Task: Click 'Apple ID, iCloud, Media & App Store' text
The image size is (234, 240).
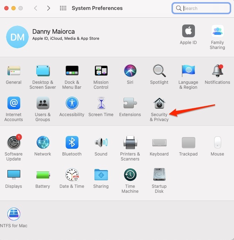Action: 66,38
